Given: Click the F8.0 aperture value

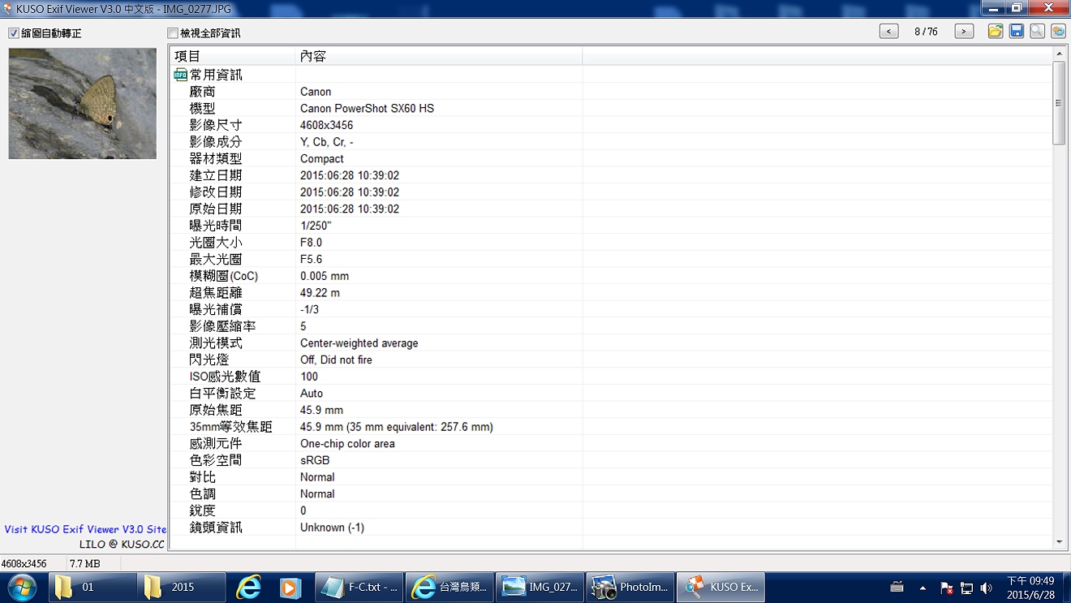Looking at the screenshot, I should coord(311,243).
